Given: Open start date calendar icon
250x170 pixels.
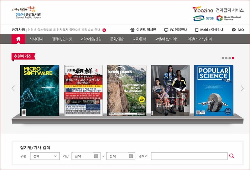Looking at the screenshot, I should click(x=96, y=156).
